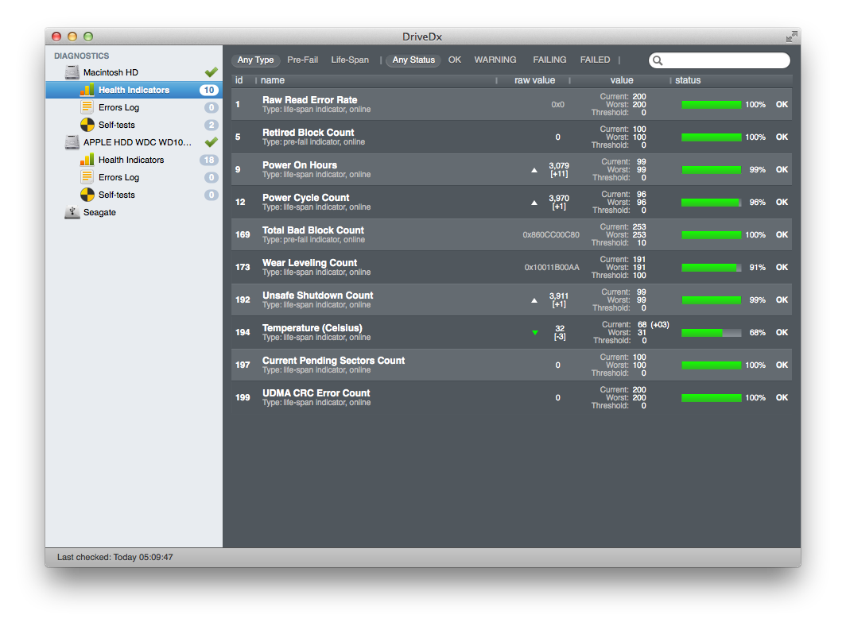The width and height of the screenshot is (846, 630).
Task: Click the up arrow in the Unsafe Shutdown Count row
Action: (x=534, y=300)
